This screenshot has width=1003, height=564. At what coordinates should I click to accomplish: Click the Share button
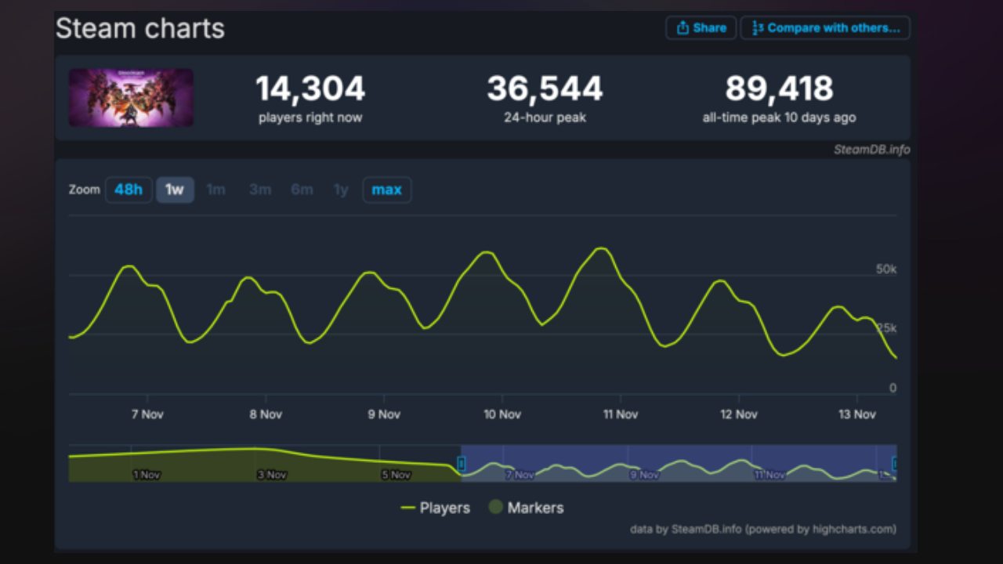click(701, 27)
